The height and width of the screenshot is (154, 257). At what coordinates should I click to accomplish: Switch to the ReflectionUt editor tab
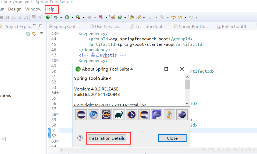coord(233,26)
